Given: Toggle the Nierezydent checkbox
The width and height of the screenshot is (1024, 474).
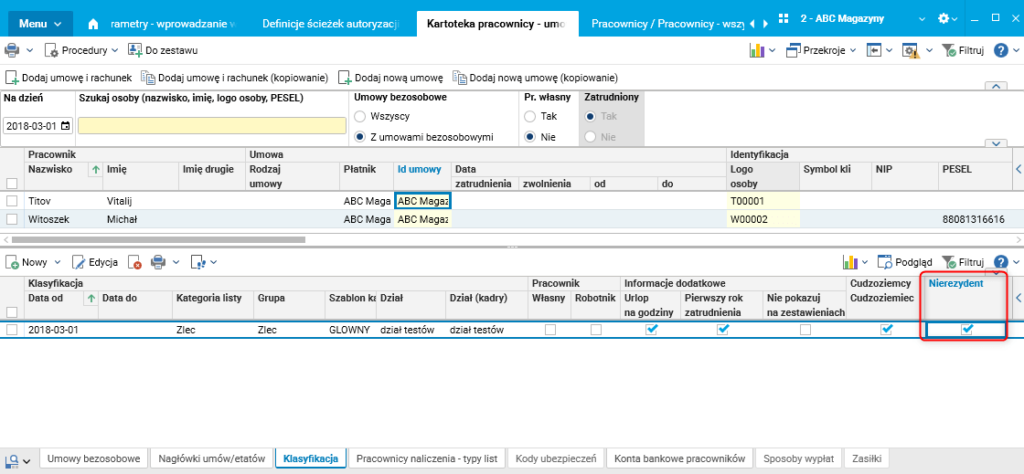Looking at the screenshot, I should [x=966, y=330].
